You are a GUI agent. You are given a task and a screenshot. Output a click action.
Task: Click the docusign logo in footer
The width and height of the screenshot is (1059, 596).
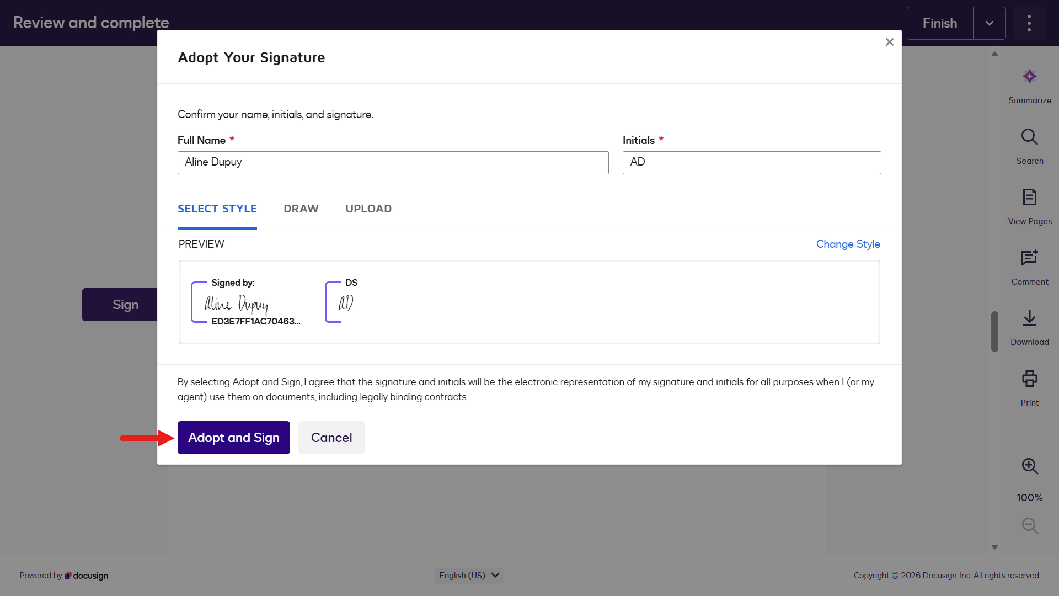[87, 576]
